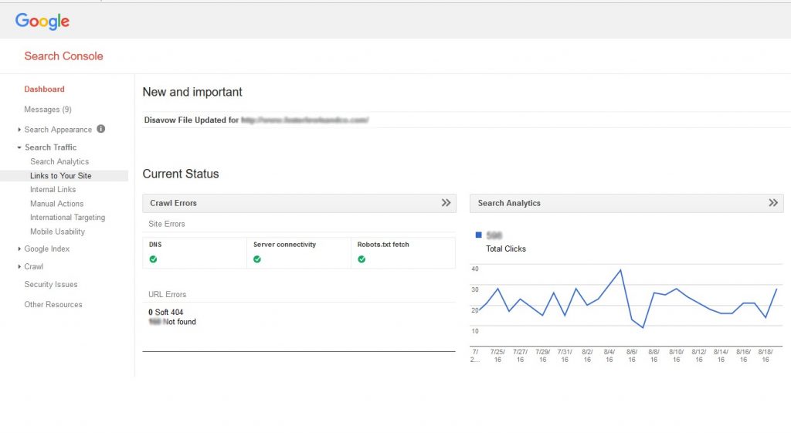Click the URL Errors label

pos(167,294)
